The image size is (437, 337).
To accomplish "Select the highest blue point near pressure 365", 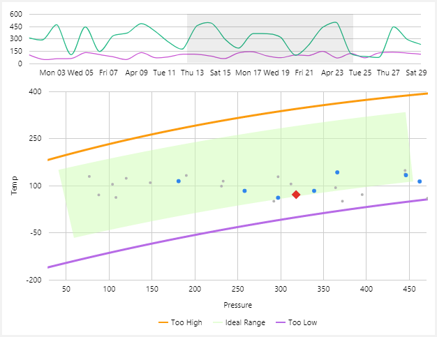I will pos(337,172).
